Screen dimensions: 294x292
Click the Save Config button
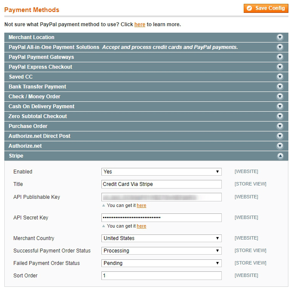pyautogui.click(x=266, y=8)
